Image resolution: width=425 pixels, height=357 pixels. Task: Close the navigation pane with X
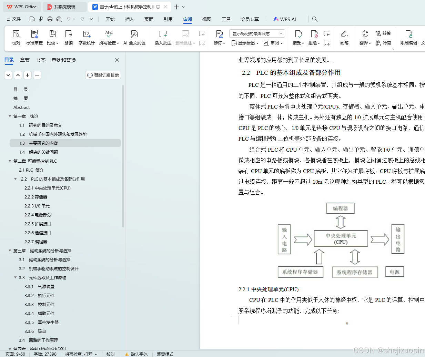pyautogui.click(x=117, y=60)
